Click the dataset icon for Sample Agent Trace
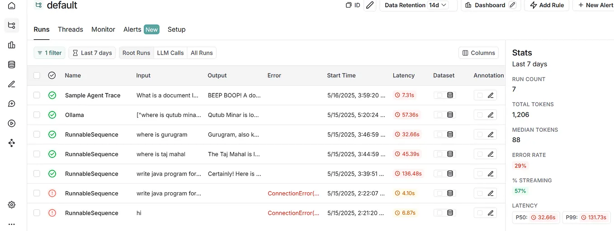614x231 pixels. point(450,95)
